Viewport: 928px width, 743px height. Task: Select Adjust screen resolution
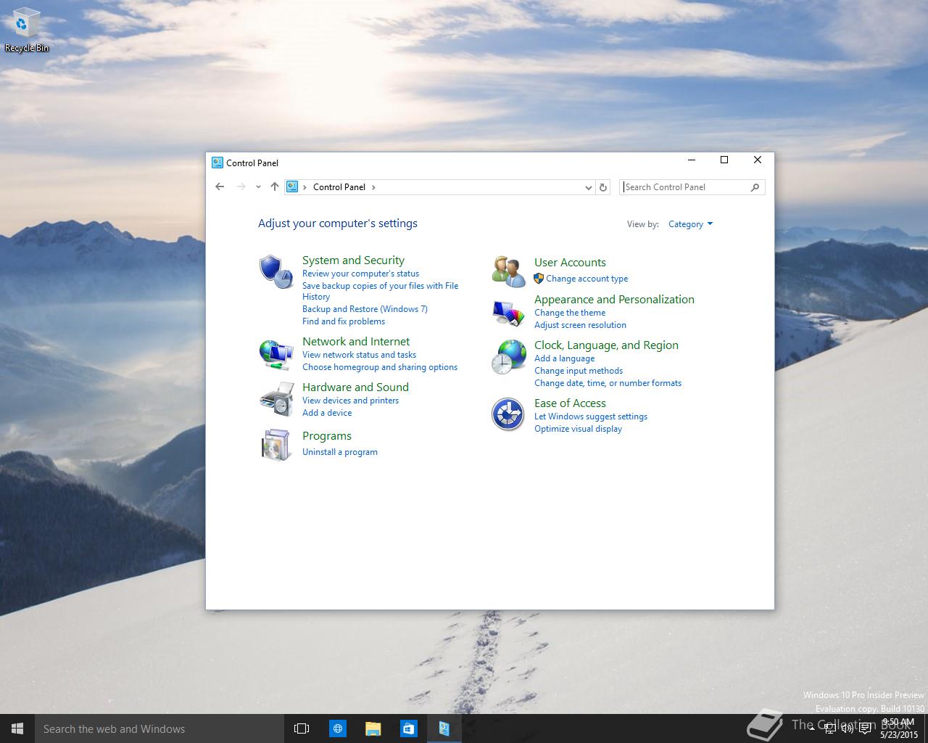(580, 325)
